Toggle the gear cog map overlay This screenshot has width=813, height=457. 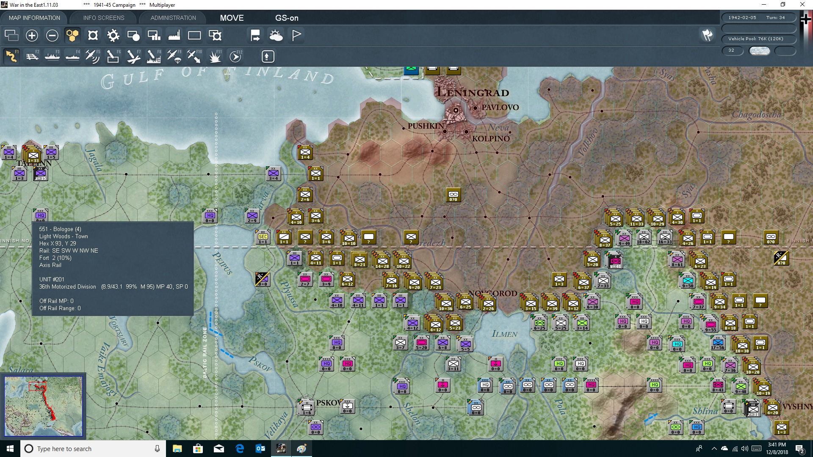click(x=113, y=36)
